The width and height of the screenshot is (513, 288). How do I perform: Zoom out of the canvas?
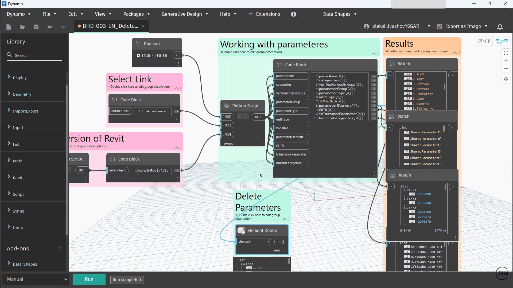(506, 69)
